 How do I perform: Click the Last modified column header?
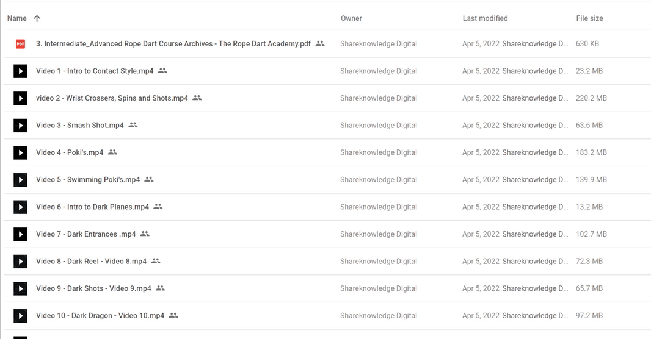pos(485,18)
